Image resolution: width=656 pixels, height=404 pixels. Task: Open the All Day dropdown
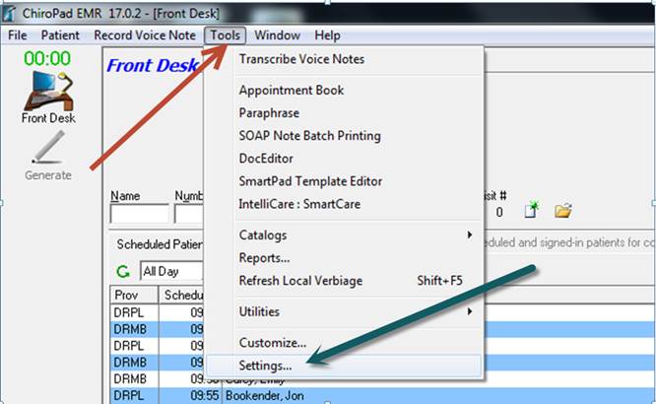click(x=172, y=271)
